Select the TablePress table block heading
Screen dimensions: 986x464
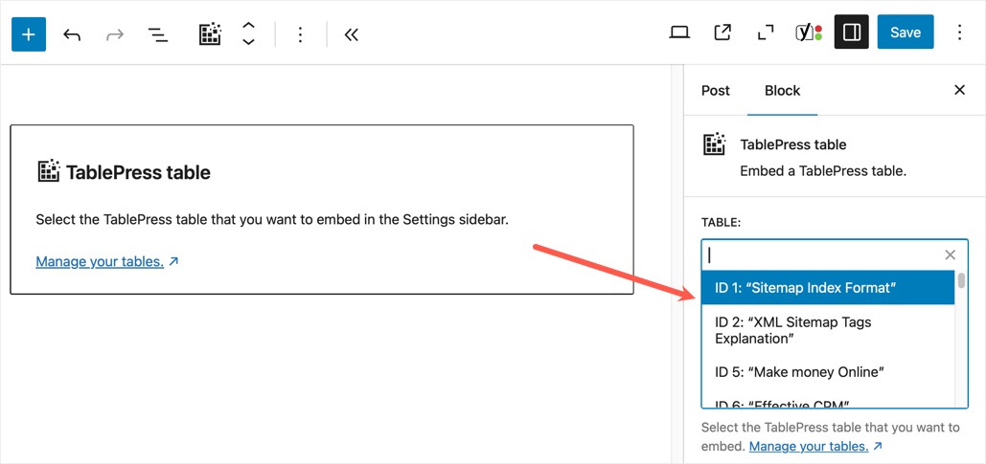138,172
